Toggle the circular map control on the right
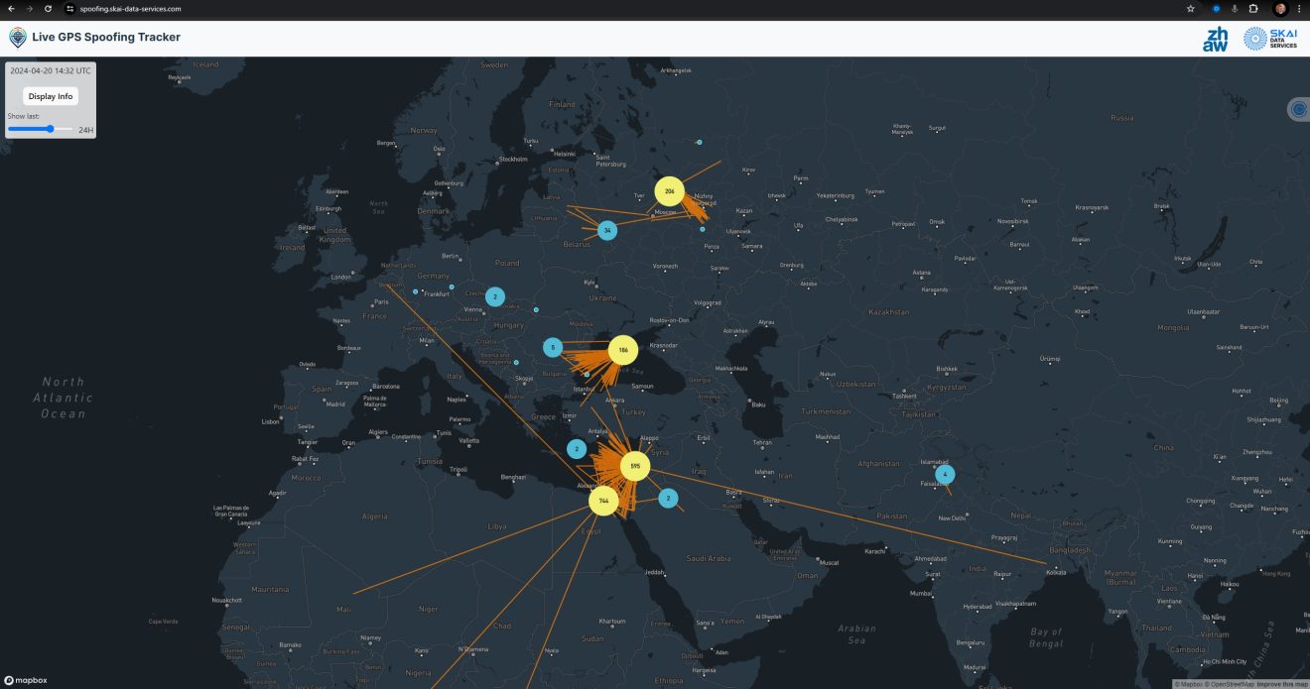 click(x=1298, y=109)
